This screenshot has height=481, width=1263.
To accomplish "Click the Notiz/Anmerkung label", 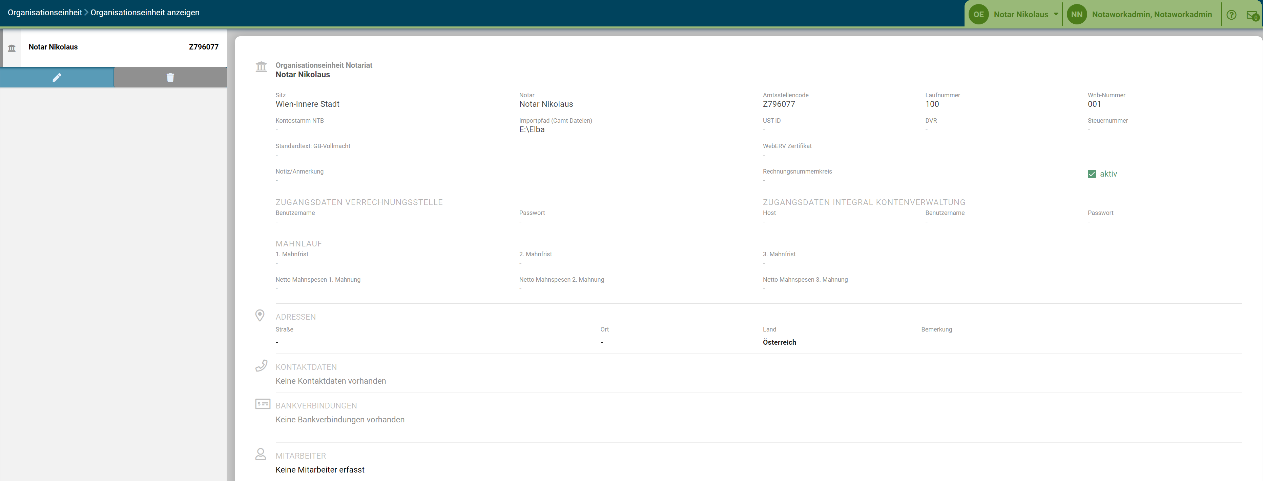I will tap(299, 172).
